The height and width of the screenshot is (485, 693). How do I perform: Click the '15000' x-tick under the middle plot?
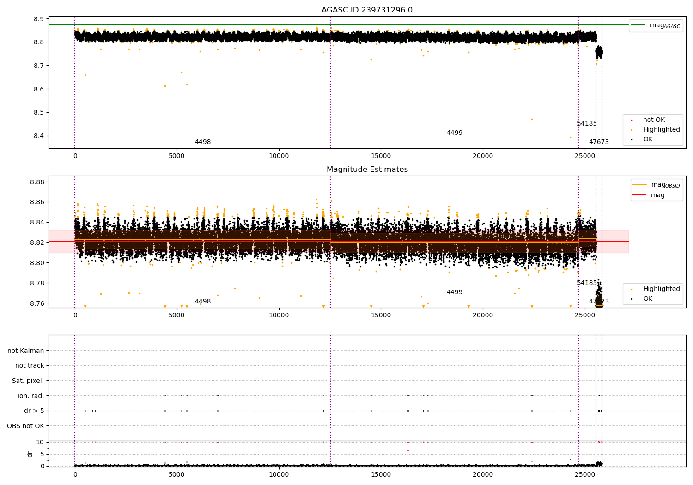pyautogui.click(x=381, y=315)
